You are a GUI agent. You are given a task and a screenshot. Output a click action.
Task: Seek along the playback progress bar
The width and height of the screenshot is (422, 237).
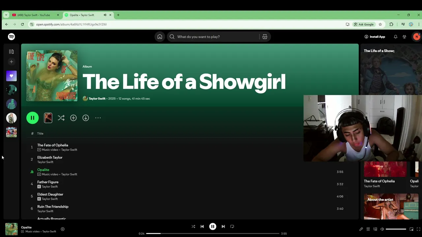click(x=213, y=233)
